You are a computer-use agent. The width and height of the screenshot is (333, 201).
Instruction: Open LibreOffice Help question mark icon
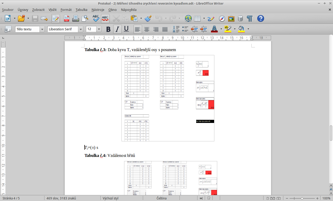(260, 18)
